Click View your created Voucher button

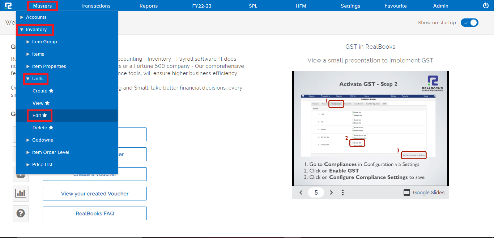click(x=95, y=194)
